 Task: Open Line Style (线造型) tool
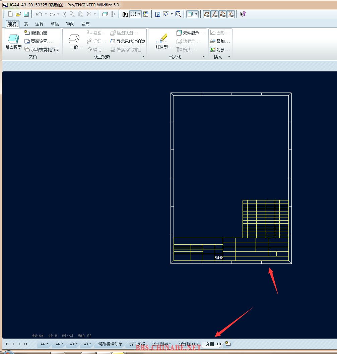(163, 42)
